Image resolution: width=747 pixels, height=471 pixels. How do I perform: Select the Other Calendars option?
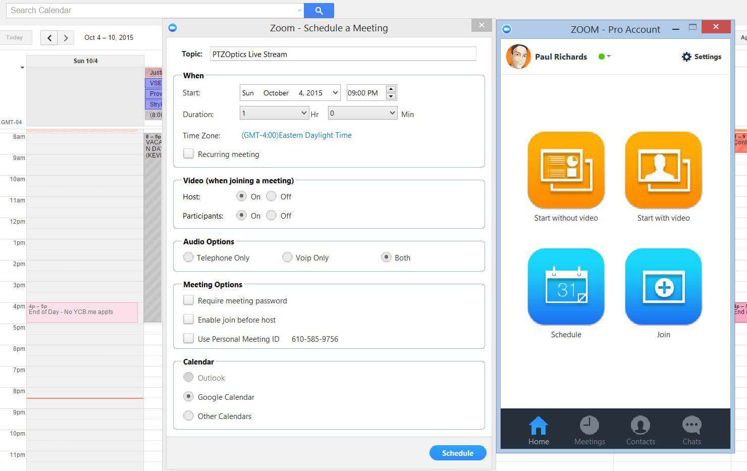[x=188, y=415]
